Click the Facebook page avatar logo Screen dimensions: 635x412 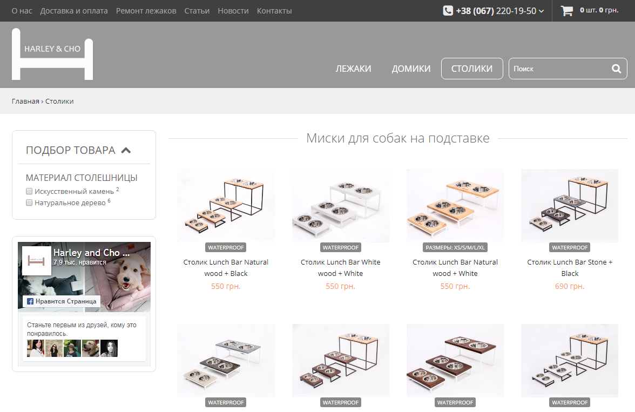click(37, 261)
